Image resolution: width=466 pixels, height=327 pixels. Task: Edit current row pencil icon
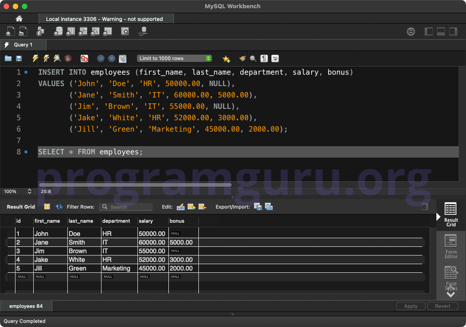tap(180, 206)
